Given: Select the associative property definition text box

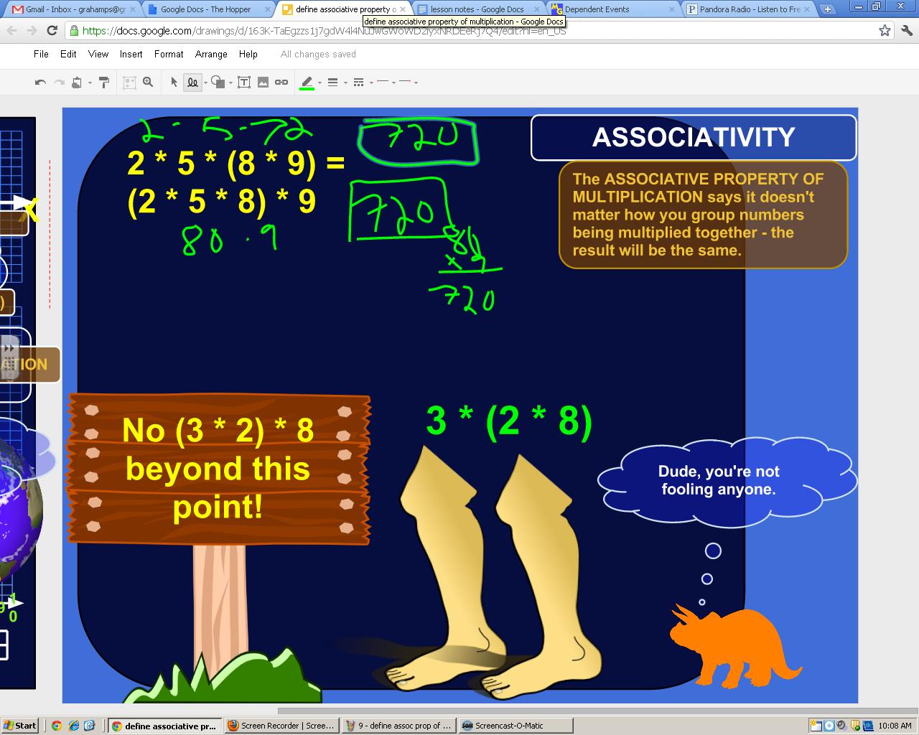Looking at the screenshot, I should click(x=704, y=215).
